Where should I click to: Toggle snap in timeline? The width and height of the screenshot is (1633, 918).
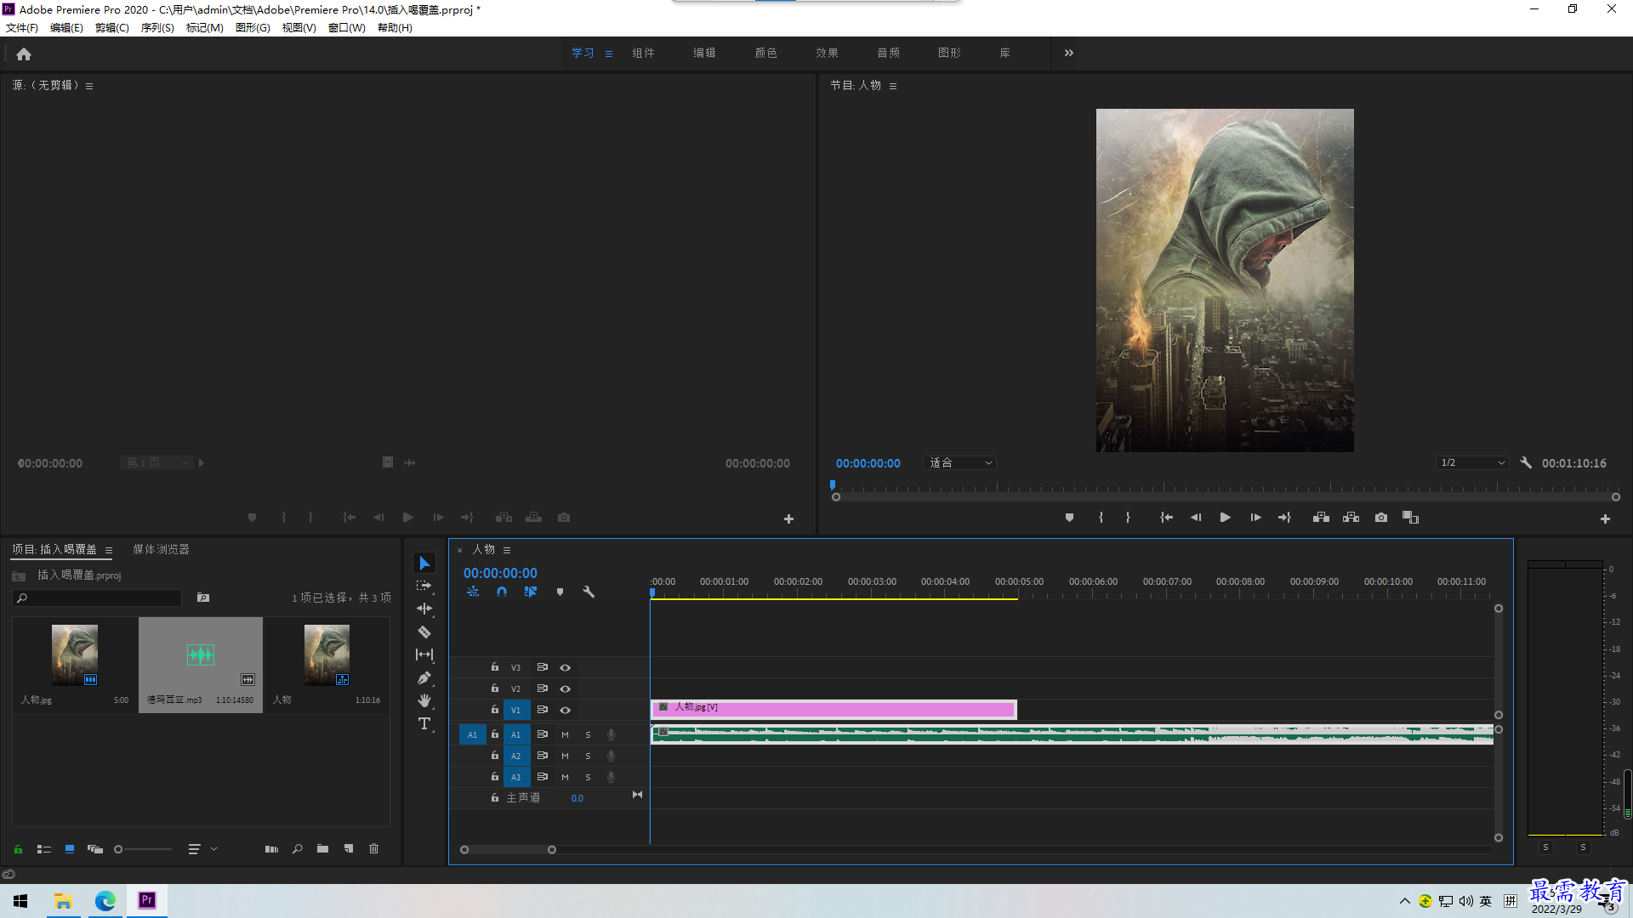click(502, 592)
